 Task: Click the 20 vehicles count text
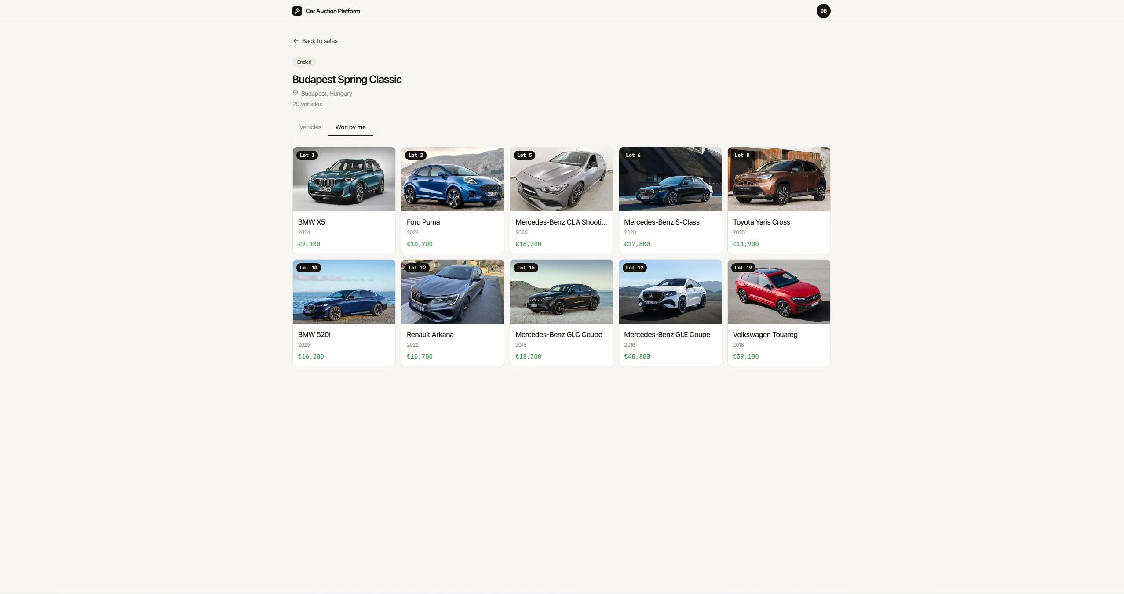(307, 104)
